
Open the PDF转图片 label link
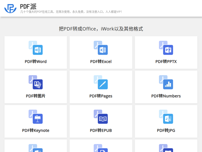click(x=36, y=96)
